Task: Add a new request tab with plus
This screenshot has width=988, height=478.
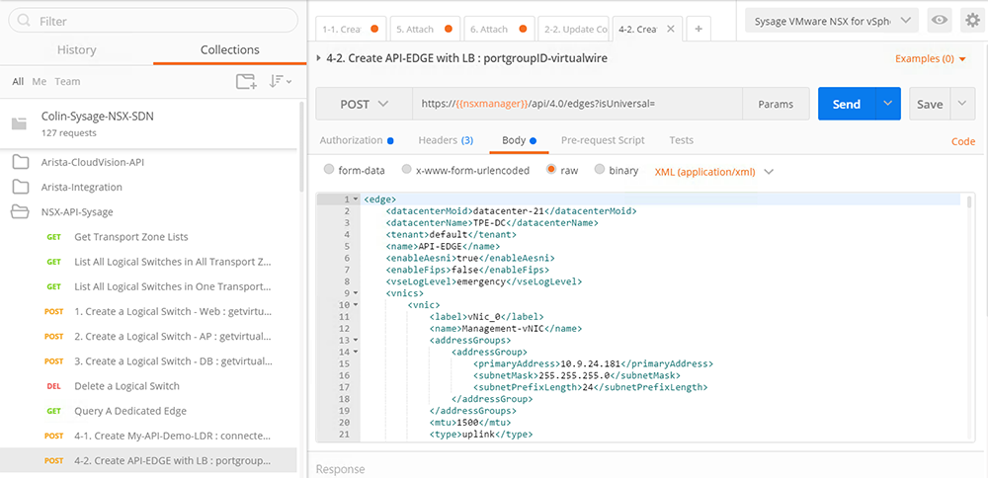Action: [x=699, y=29]
